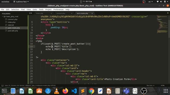The width and height of the screenshot is (170, 95).
Task: Click the battery status icon
Action: tap(165, 2)
